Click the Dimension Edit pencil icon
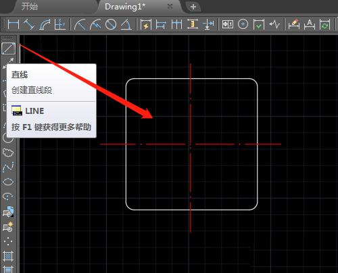Screen dimensions: 338x273 click(294, 24)
